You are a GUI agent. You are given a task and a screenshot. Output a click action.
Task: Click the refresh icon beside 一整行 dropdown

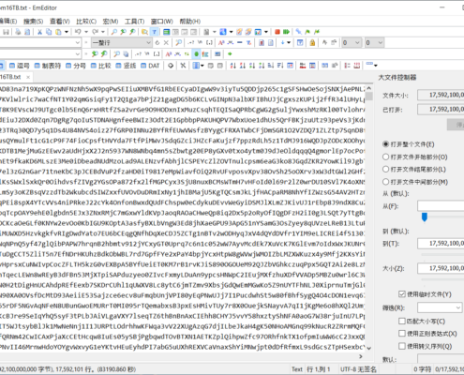click(x=157, y=43)
